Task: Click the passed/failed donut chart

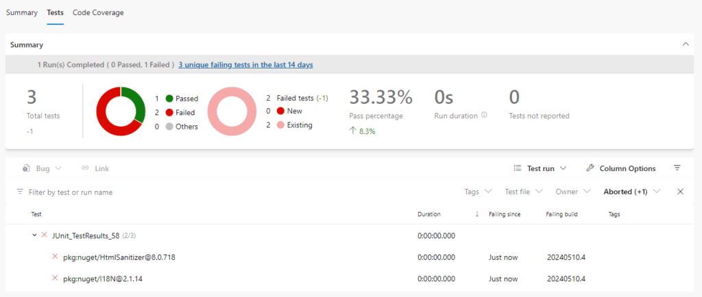Action: click(121, 112)
